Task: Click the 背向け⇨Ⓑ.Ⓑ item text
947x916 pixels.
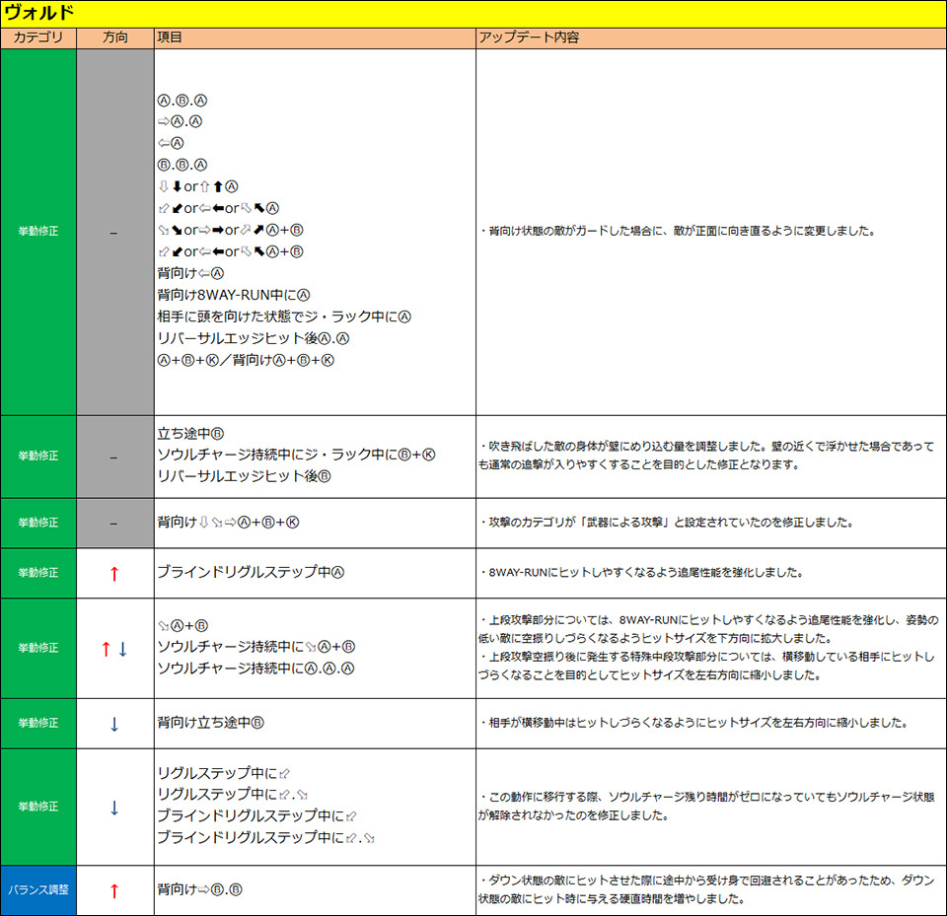Action: 200,890
